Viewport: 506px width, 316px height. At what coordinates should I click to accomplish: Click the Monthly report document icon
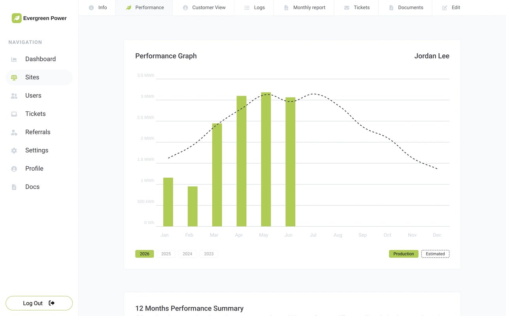pyautogui.click(x=286, y=8)
